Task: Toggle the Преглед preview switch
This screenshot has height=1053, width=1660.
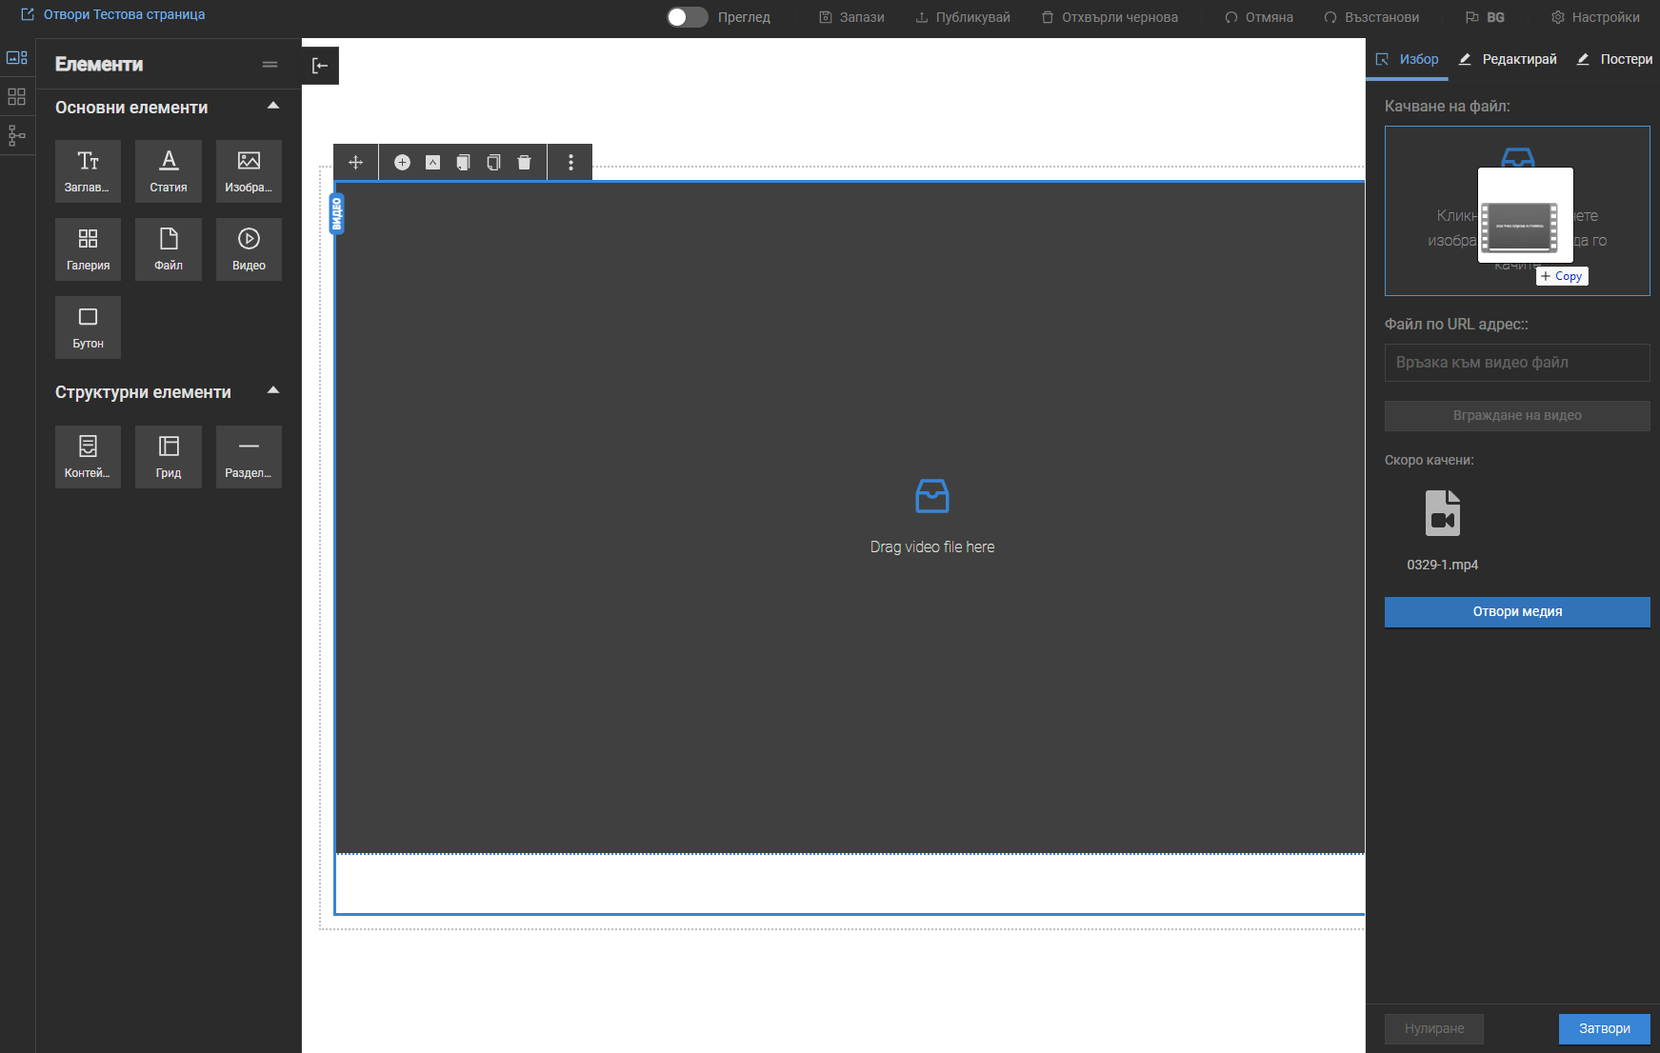Action: [687, 17]
